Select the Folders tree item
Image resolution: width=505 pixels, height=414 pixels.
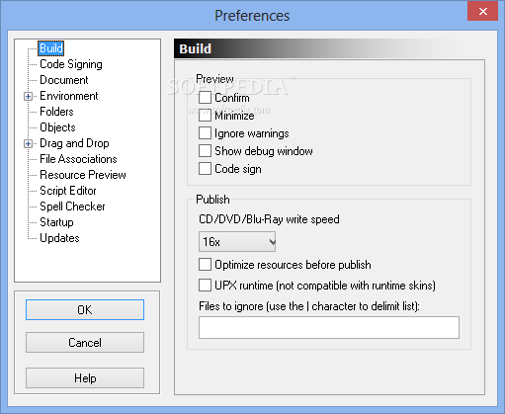pos(56,112)
